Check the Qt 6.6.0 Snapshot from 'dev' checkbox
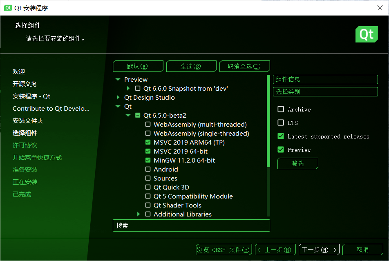Screen dimensions: 389x261 click(x=138, y=88)
